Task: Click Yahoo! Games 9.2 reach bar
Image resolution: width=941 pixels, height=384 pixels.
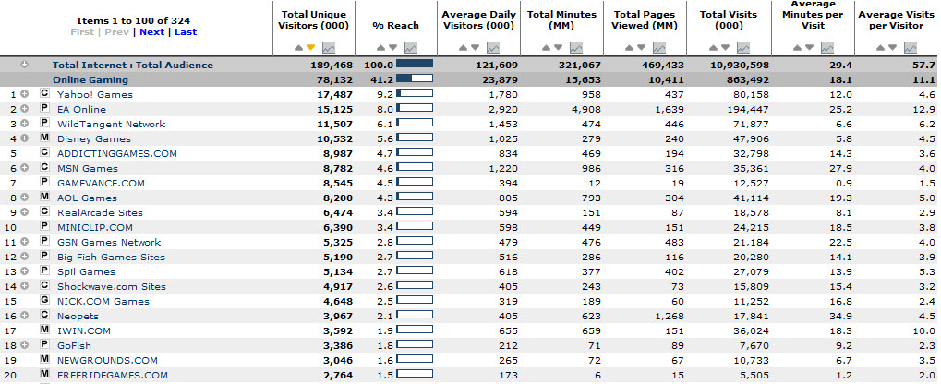Action: (x=415, y=92)
